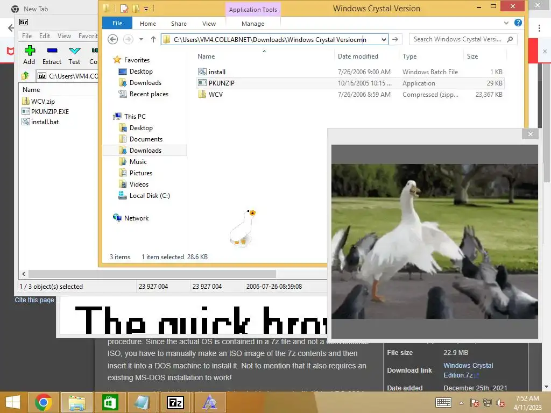Open the Customize Quick Access Toolbar dropdown
Image resolution: width=551 pixels, height=413 pixels.
click(146, 9)
